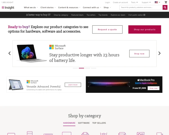Click the external link icon beside Visit public sector
169x135 pixels.
coord(144,15)
